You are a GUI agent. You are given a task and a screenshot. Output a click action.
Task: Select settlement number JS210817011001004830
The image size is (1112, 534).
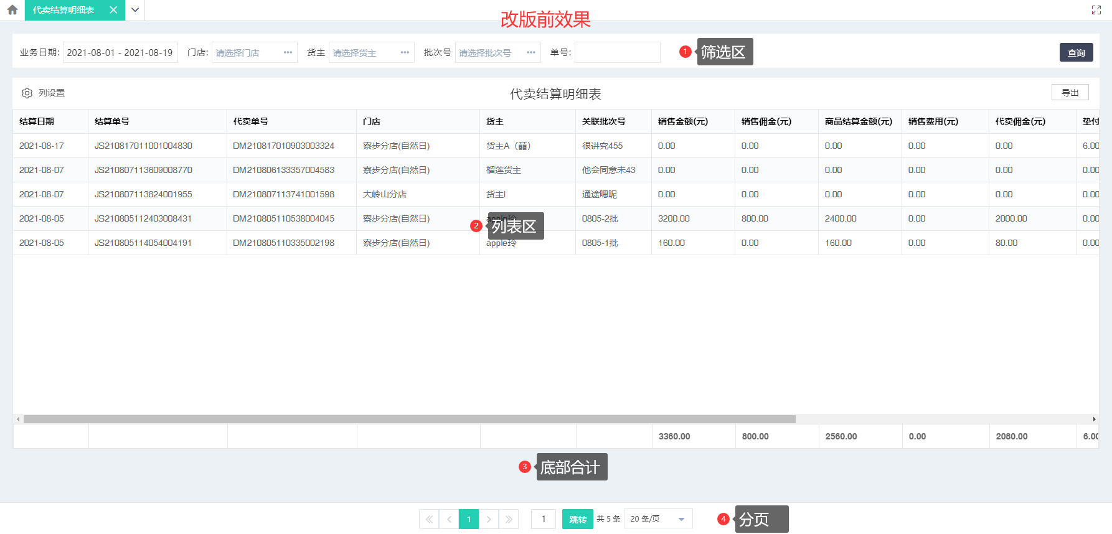point(143,146)
